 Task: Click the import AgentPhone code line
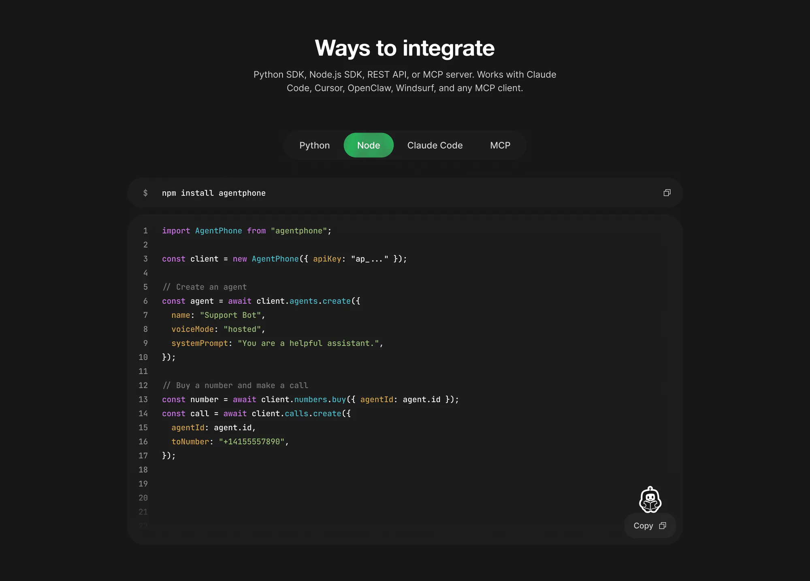pos(247,231)
